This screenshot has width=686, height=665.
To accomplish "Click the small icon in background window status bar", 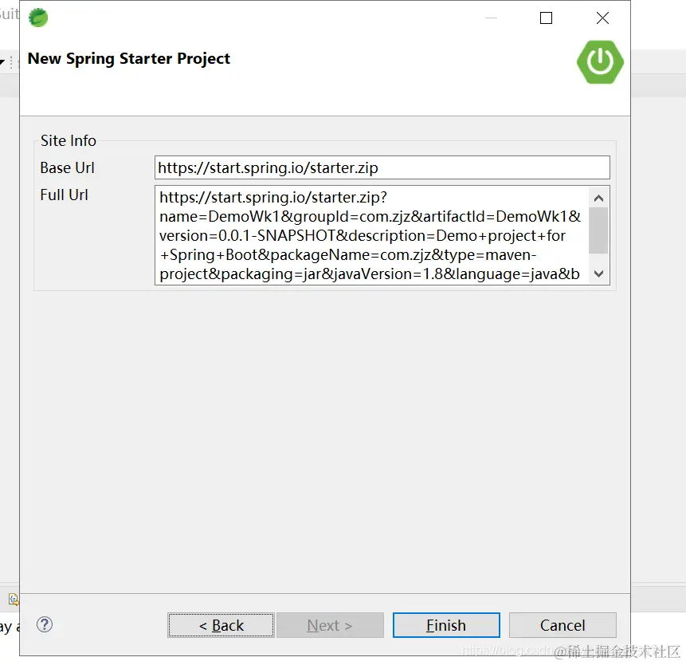I will point(14,599).
